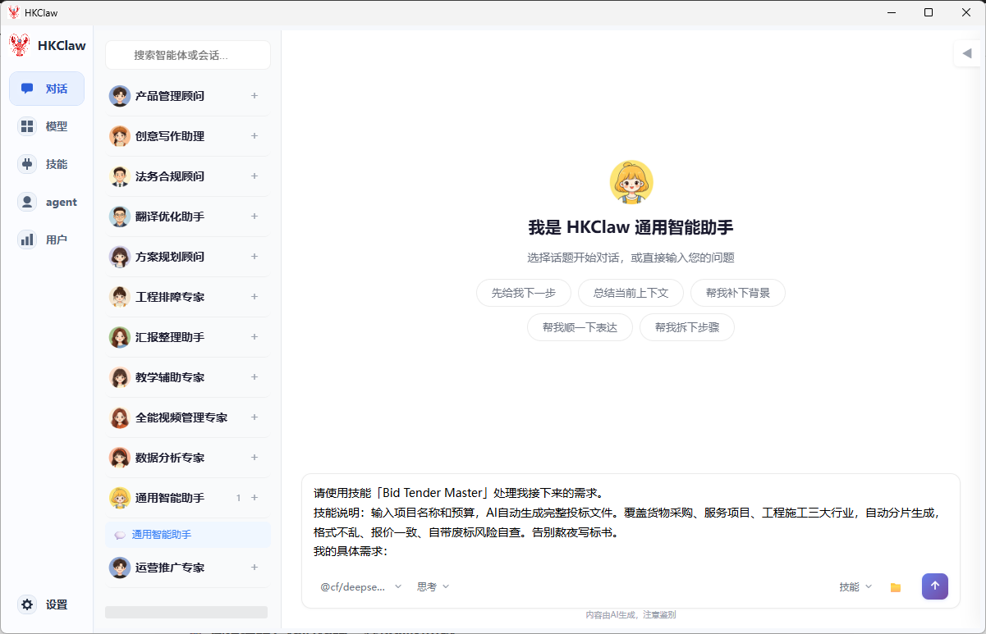Click the chat bubble icon beside 通用智能助手 conversation
This screenshot has width=986, height=634.
(x=120, y=535)
